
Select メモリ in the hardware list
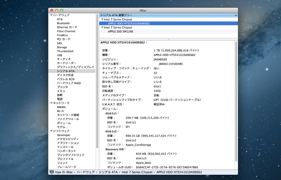(x=61, y=91)
